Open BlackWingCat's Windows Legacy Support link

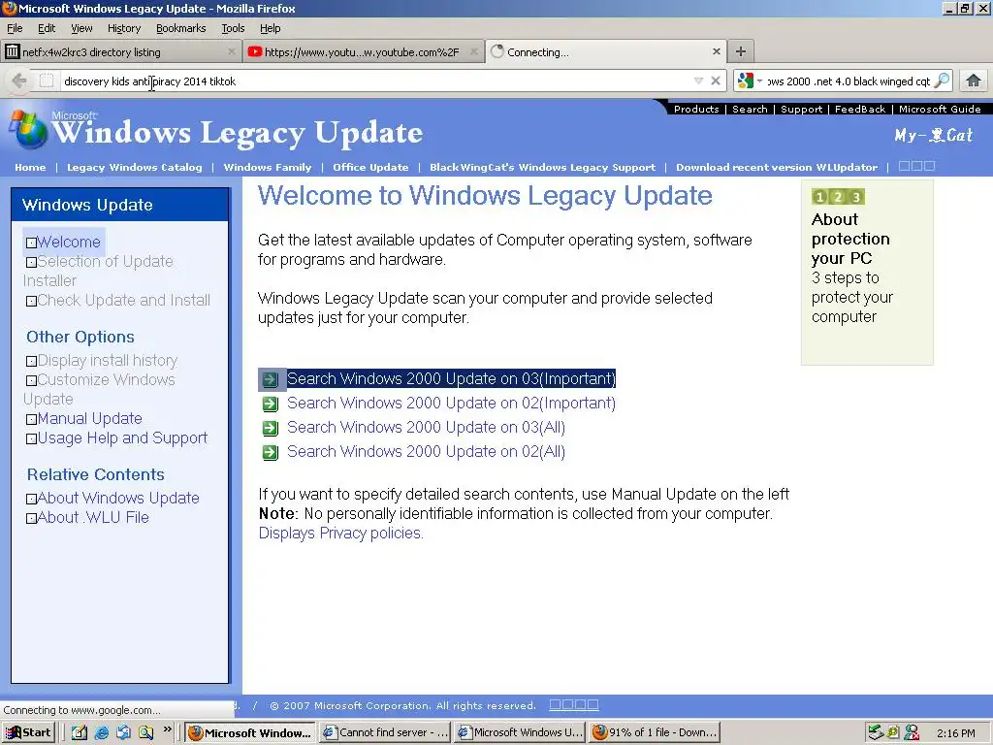click(542, 167)
